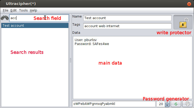Open the Tools menu
Viewport: 194px width, 108px height.
pyautogui.click(x=23, y=10)
